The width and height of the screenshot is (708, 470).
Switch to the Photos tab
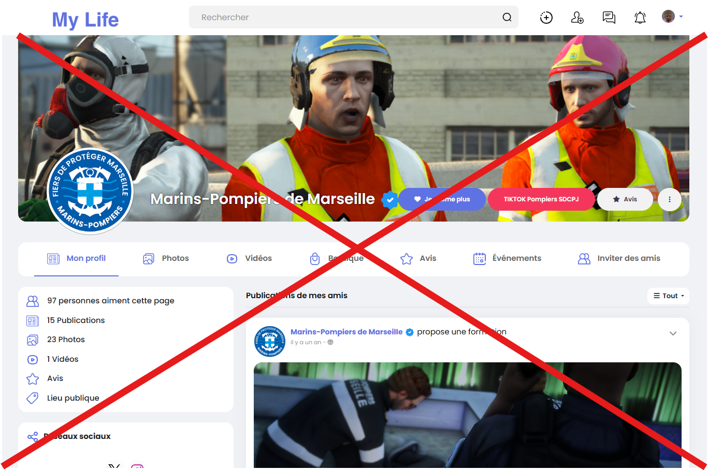pos(166,258)
